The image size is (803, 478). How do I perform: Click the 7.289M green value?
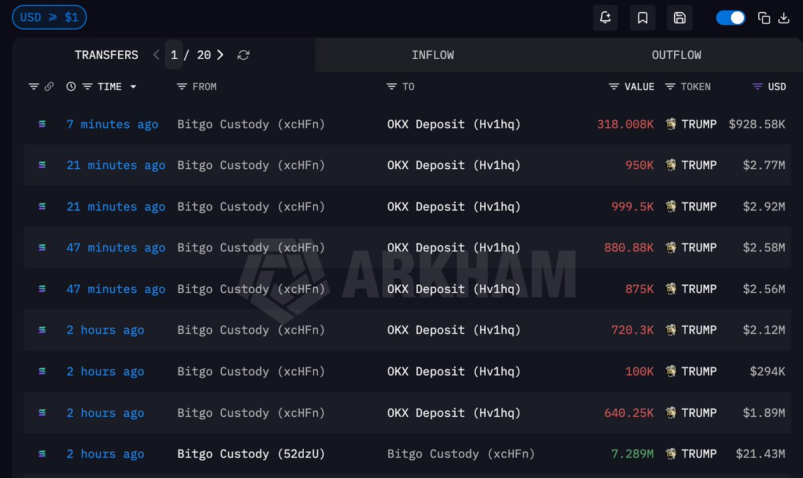tap(632, 454)
